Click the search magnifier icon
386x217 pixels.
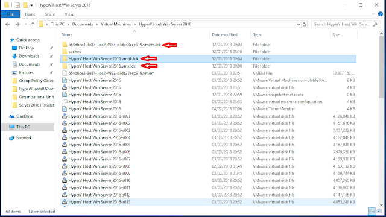(375, 24)
